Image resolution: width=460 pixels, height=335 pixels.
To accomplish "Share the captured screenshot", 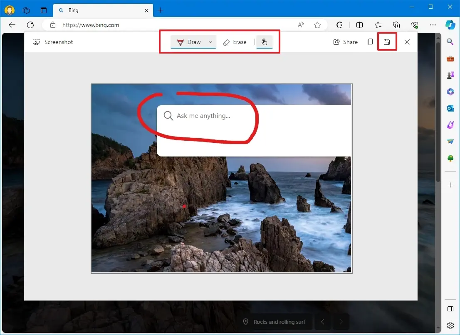I will click(x=345, y=42).
